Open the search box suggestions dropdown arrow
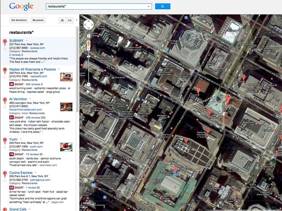282x211 pixels. coord(149,6)
